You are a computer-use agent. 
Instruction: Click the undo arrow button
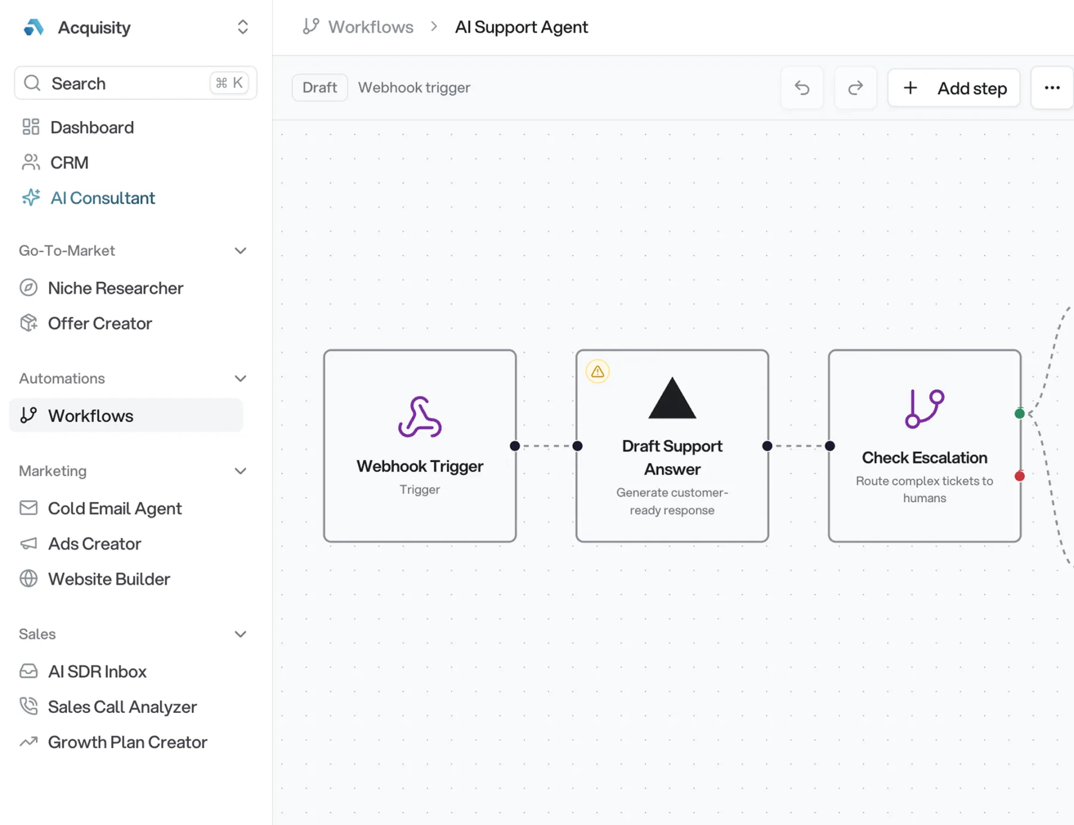click(802, 88)
